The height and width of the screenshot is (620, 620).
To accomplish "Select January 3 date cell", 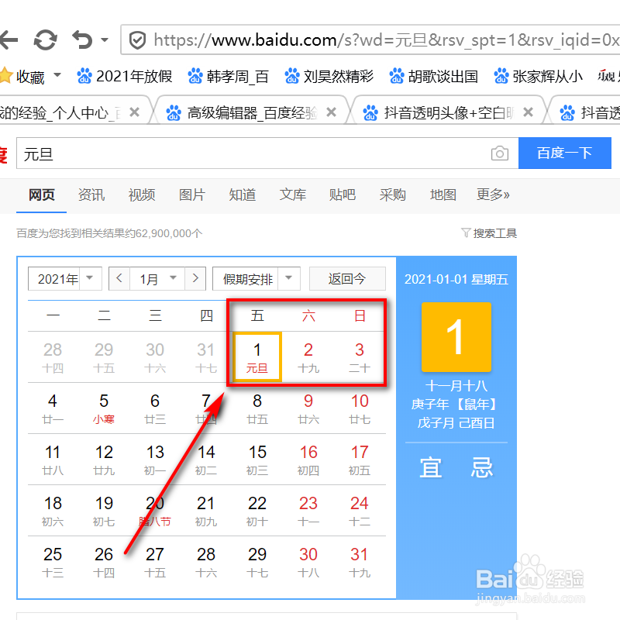I will pos(360,357).
